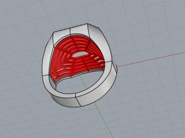185x138 pixels.
Task: Select the red web-patterned surface inside ring
Action: coord(77,58)
